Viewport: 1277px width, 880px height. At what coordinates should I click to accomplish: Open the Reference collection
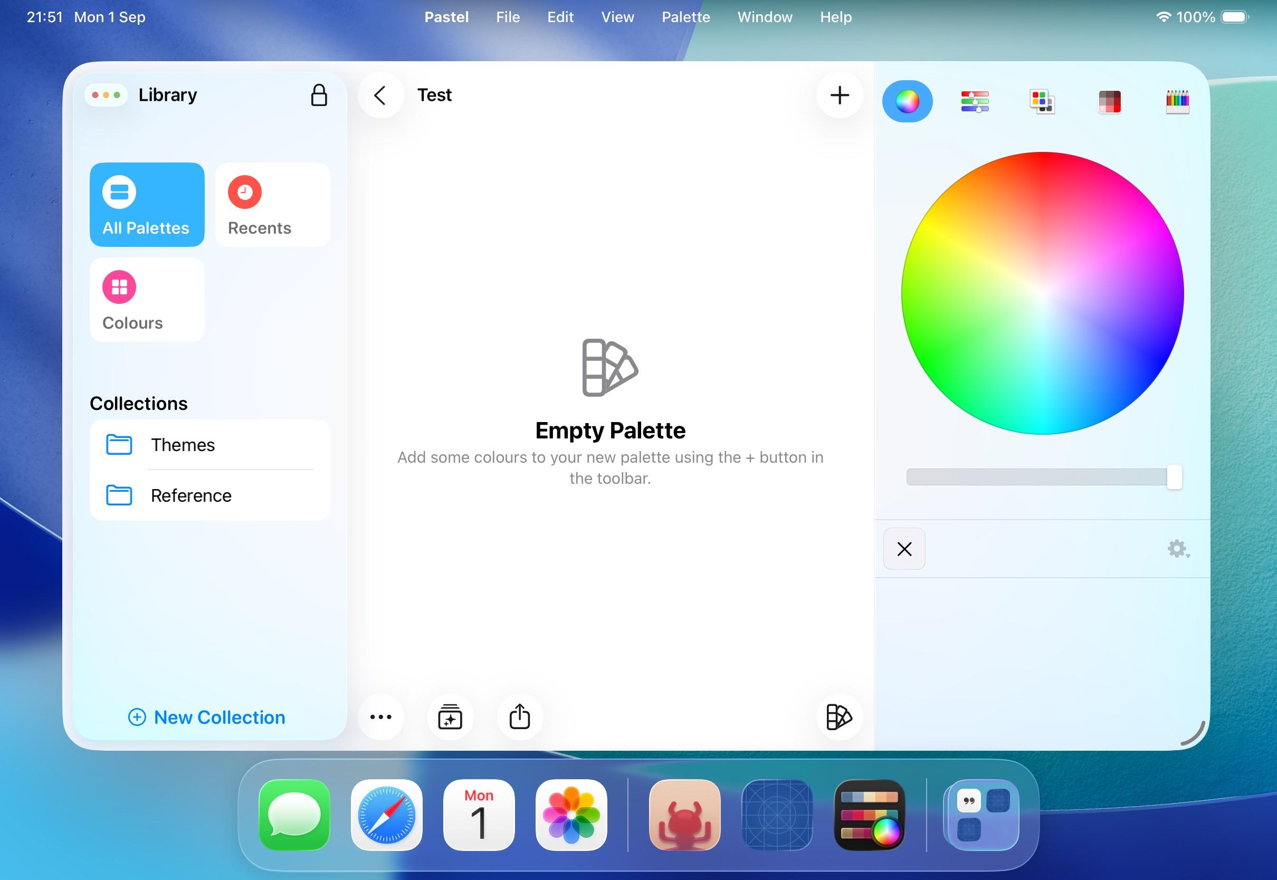[209, 495]
